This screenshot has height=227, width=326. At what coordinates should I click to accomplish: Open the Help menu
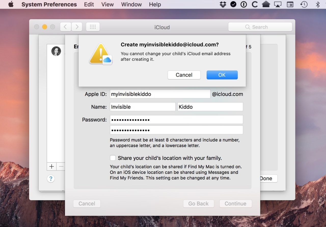click(155, 4)
